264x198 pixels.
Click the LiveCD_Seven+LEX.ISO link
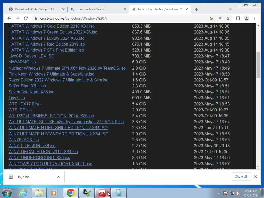tap(31, 56)
